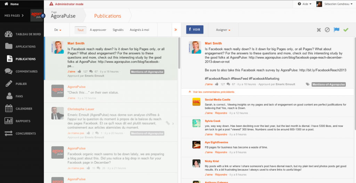Open the Rapports bar chart icon
The width and height of the screenshot is (356, 183).
click(x=9, y=121)
